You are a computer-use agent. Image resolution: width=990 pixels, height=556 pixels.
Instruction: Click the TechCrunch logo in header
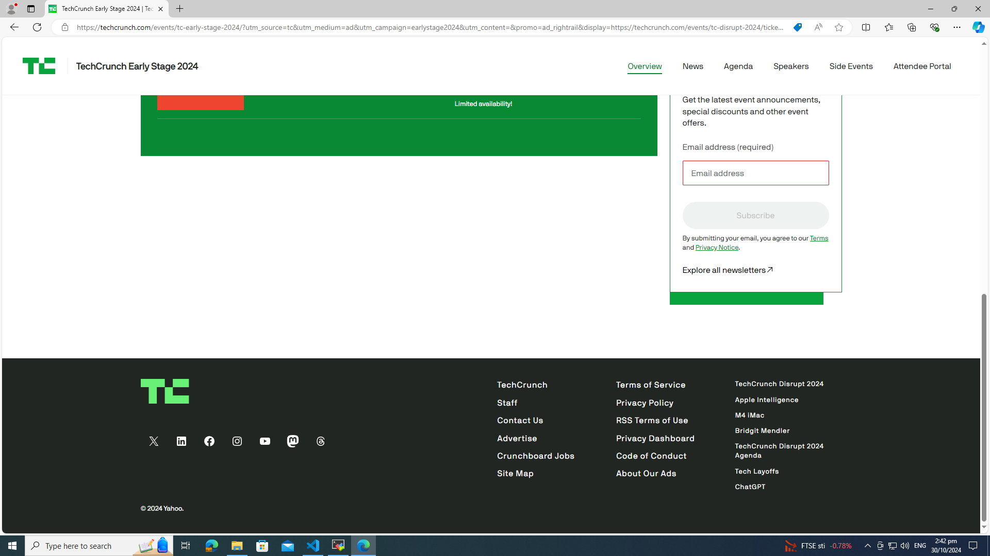39,66
